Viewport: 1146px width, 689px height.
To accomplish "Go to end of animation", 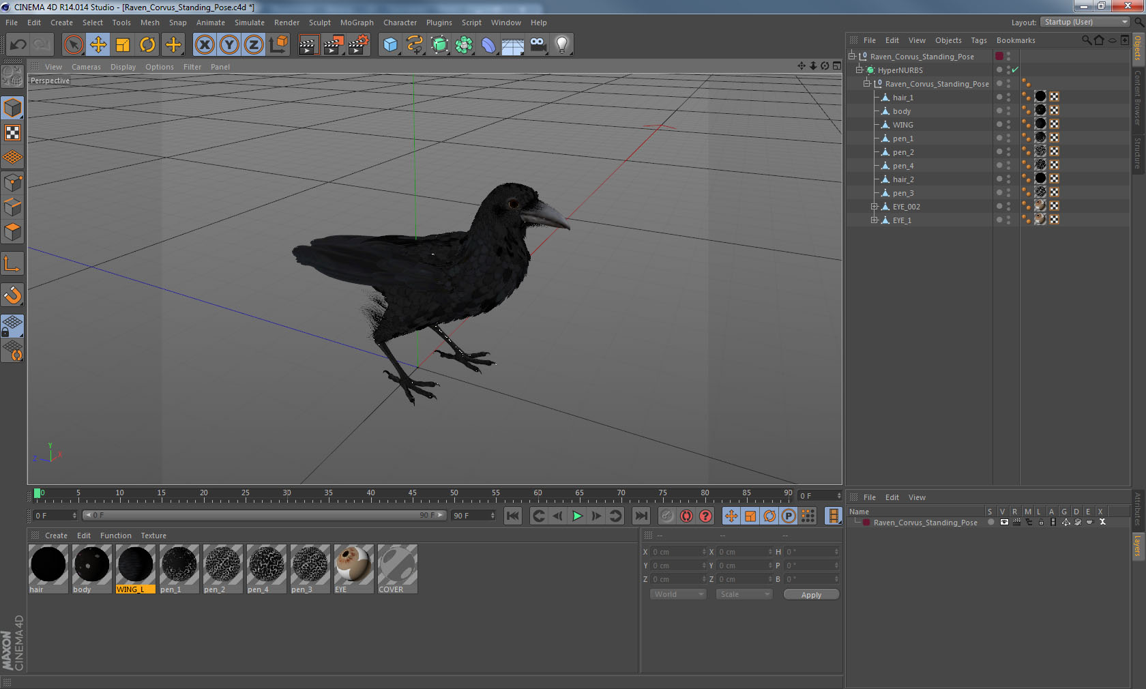I will 641,516.
